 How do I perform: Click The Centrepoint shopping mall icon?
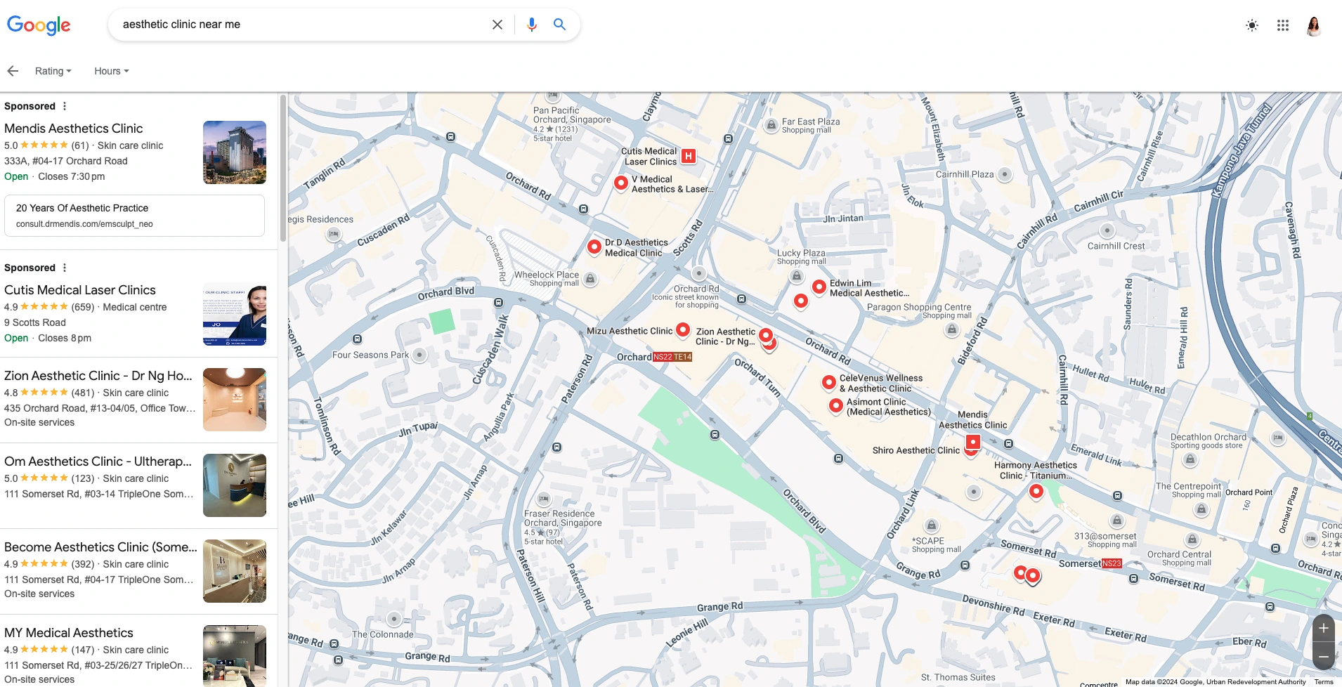click(1202, 509)
